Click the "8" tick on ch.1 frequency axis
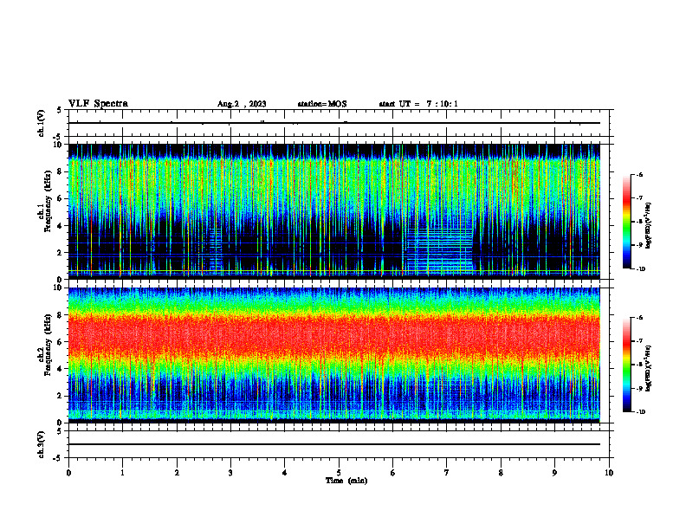 60,171
